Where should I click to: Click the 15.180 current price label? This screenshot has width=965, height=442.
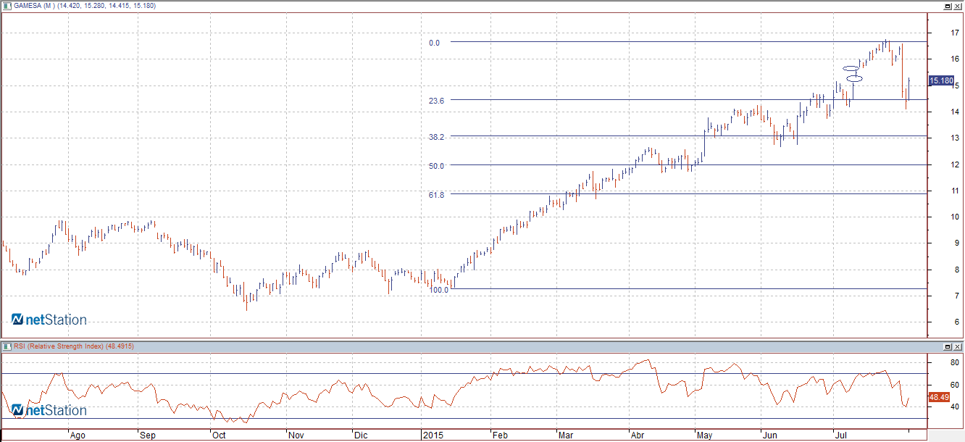pyautogui.click(x=941, y=81)
